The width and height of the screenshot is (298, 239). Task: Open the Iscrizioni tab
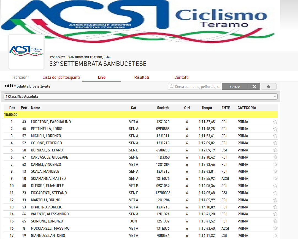pos(21,77)
